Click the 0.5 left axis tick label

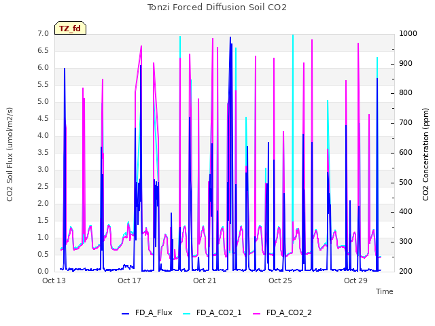click(43, 255)
